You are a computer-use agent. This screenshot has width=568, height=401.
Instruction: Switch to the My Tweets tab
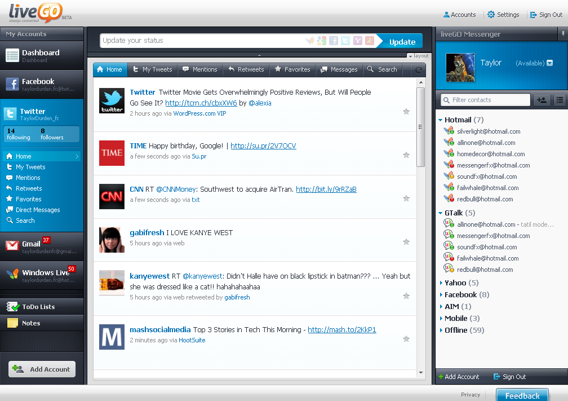coord(153,69)
